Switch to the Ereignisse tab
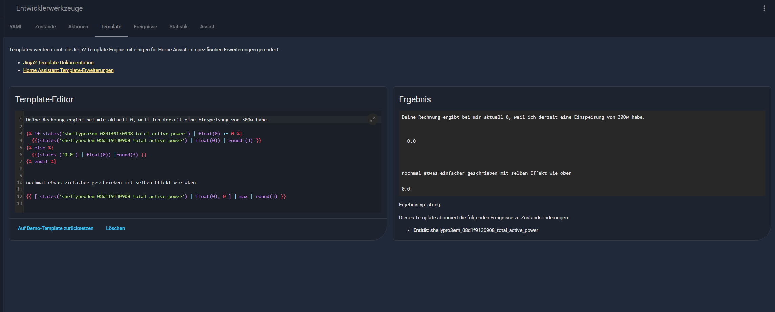 (145, 27)
